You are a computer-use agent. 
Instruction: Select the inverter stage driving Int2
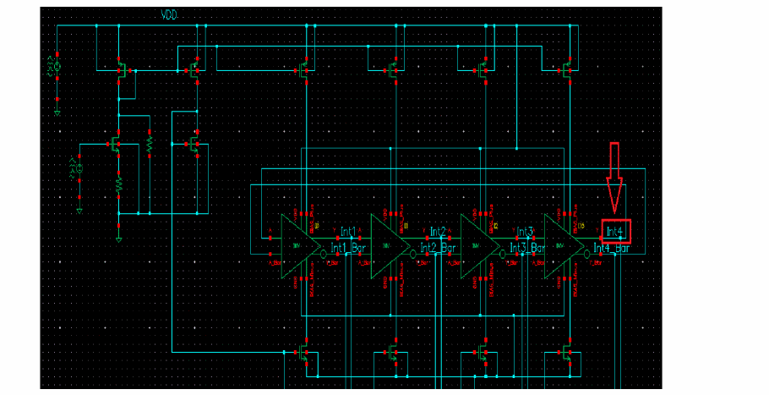(x=390, y=246)
